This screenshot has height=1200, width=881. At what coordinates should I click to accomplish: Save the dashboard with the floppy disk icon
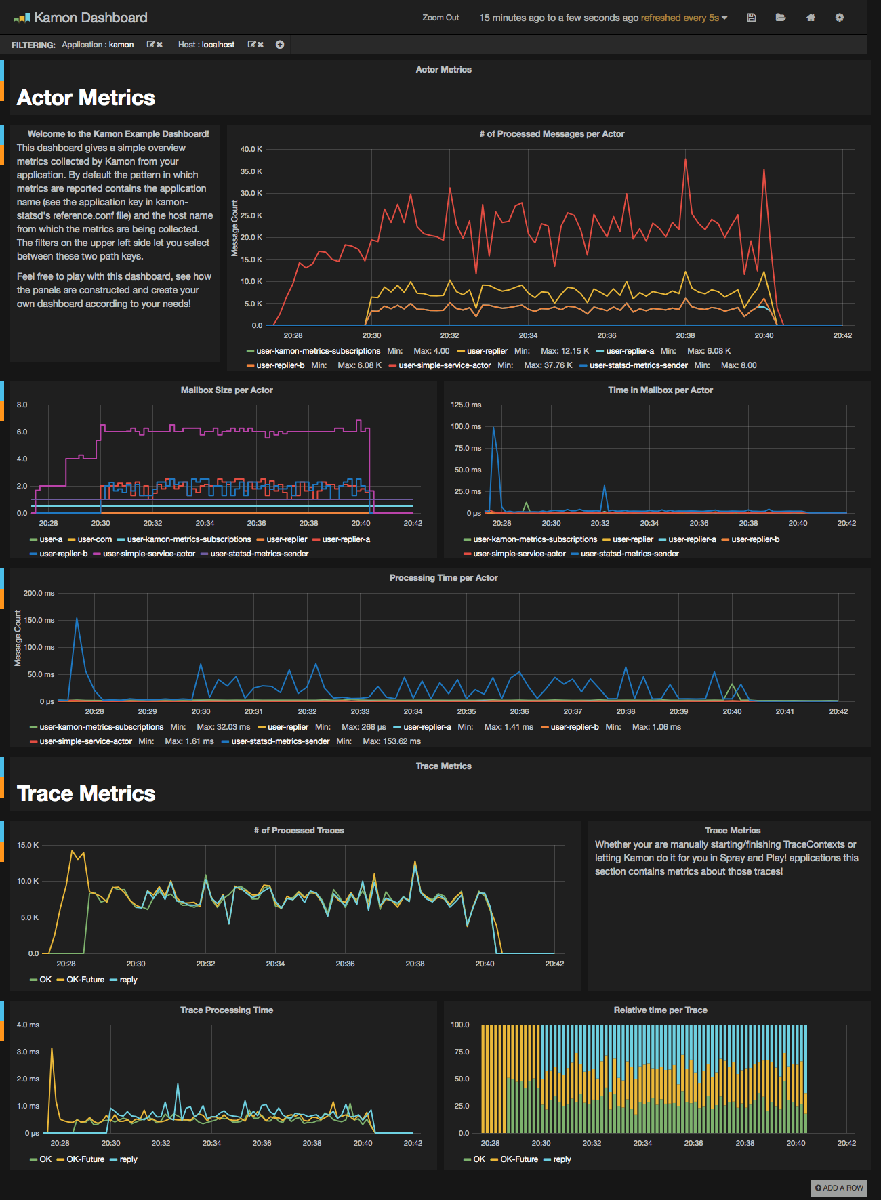[x=752, y=18]
